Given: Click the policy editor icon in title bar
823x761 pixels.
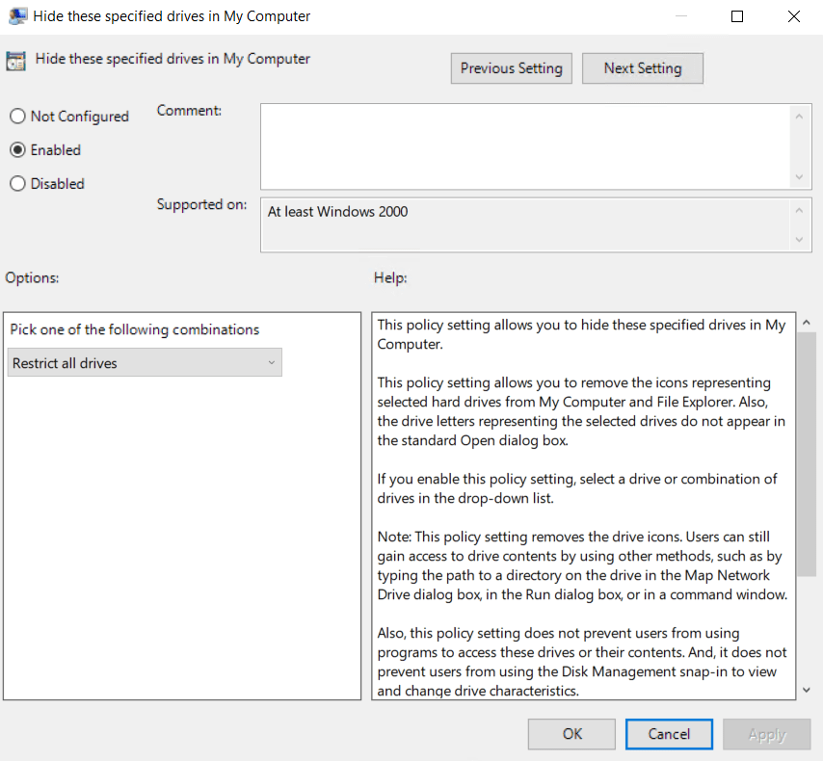Looking at the screenshot, I should tap(16, 16).
